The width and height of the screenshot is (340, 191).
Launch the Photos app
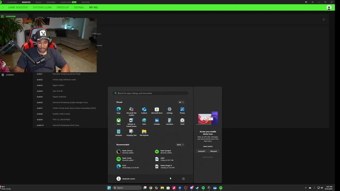182,110
